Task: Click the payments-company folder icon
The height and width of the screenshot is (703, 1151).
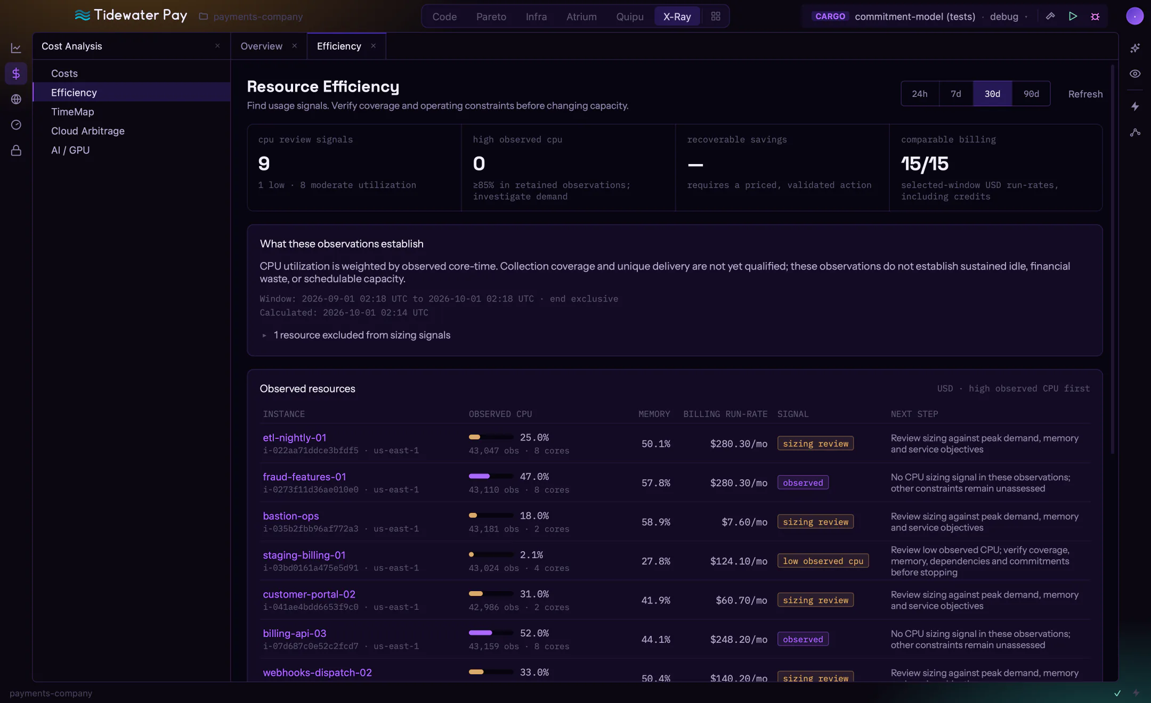Action: click(x=203, y=17)
